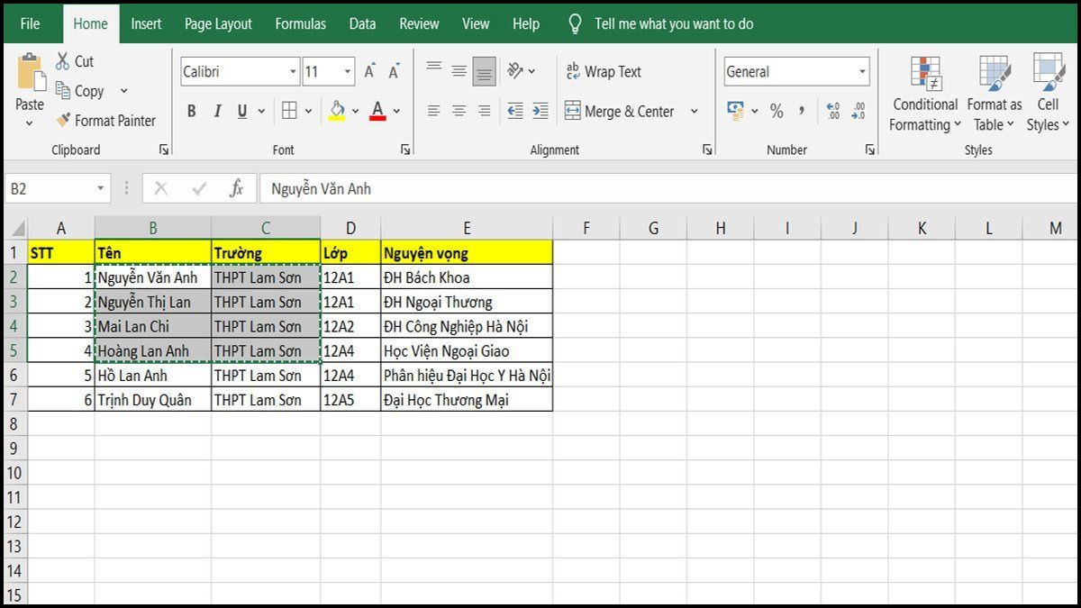Viewport: 1081px width, 608px height.
Task: Set Bottom Align for cells
Action: coord(485,71)
